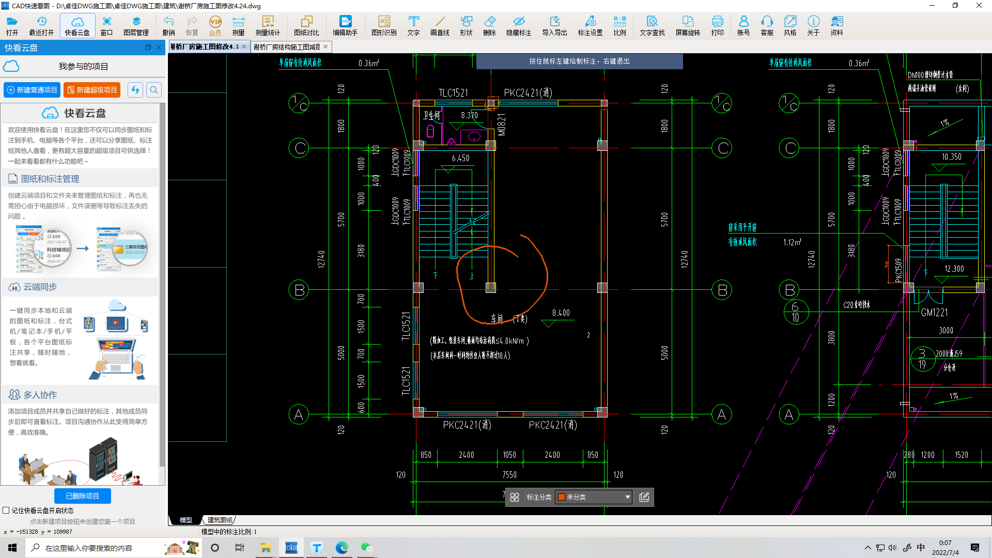Image resolution: width=992 pixels, height=558 pixels.
Task: Click the sync refresh icon in cloud panel
Action: 135,90
